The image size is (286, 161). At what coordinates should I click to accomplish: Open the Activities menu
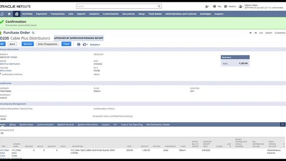click(27, 14)
